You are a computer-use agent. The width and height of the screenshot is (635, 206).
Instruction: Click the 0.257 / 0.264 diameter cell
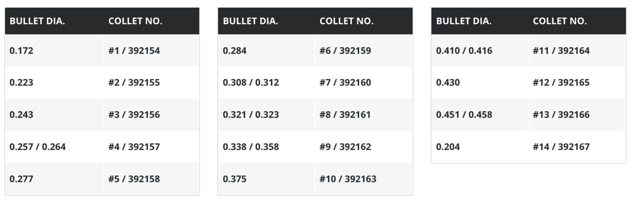pyautogui.click(x=54, y=147)
